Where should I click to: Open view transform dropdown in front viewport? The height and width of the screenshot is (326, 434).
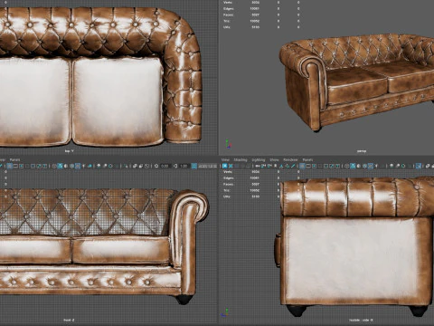(x=207, y=166)
